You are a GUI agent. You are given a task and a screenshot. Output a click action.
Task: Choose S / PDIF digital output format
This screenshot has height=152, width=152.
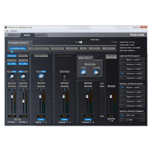(132, 120)
